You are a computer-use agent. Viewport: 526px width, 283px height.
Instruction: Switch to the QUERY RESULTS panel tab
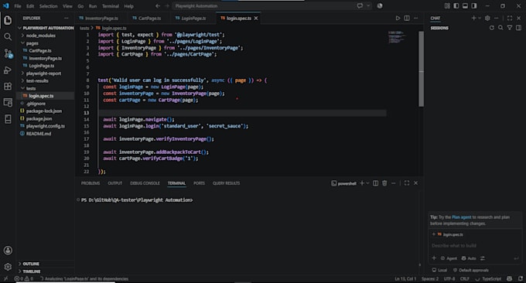(x=226, y=183)
